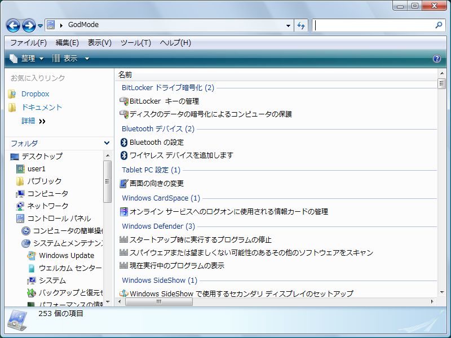Viewport: 451px width, 338px height.
Task: Open the 整理 toolbar dropdown
Action: tap(26, 59)
